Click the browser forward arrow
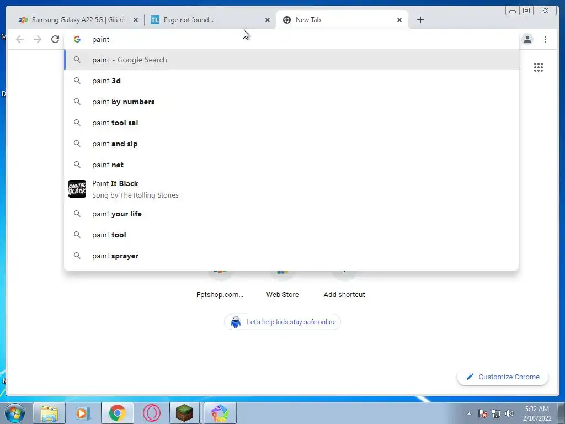The image size is (565, 424). [x=38, y=39]
